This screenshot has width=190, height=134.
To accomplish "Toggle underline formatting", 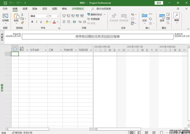I will [x=41, y=22].
